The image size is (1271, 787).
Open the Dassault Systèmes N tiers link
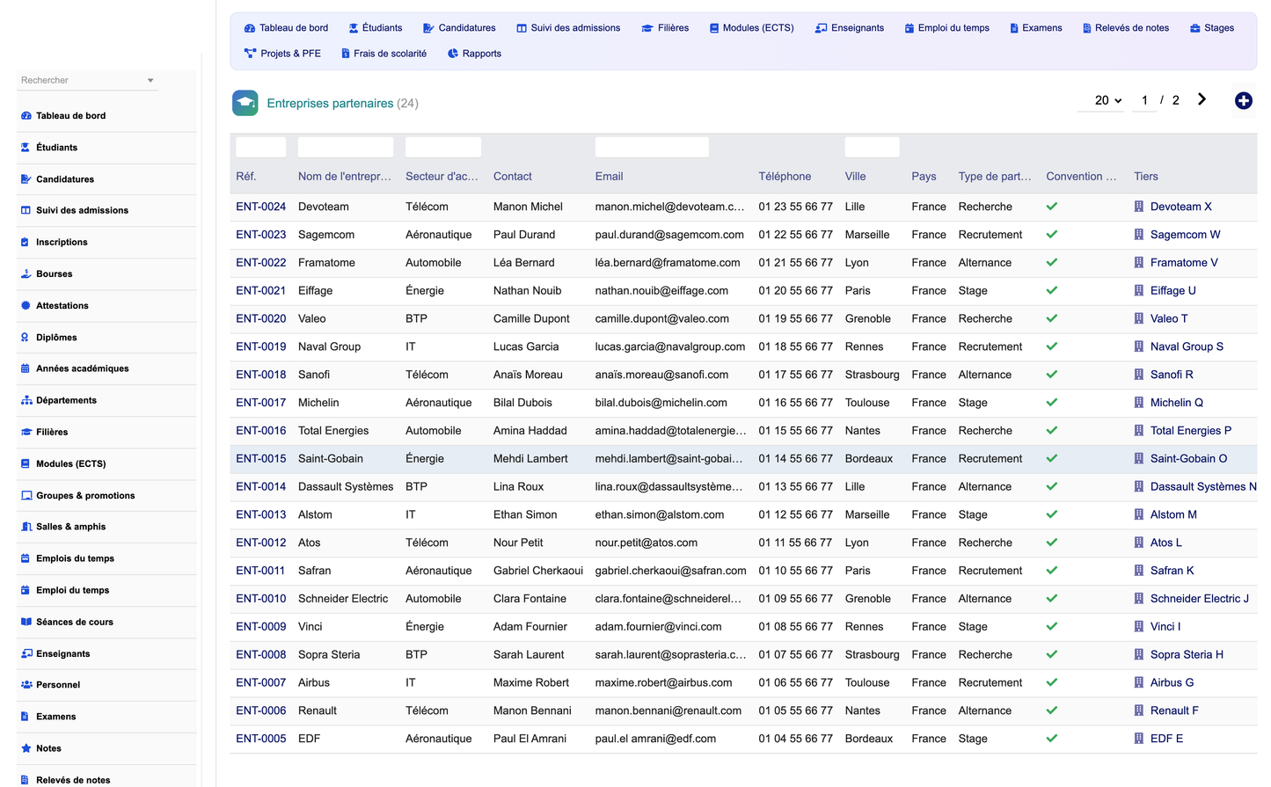(x=1203, y=486)
